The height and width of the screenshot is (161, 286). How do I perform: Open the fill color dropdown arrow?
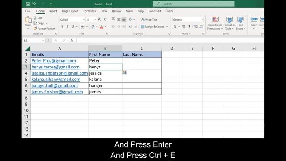click(97, 27)
